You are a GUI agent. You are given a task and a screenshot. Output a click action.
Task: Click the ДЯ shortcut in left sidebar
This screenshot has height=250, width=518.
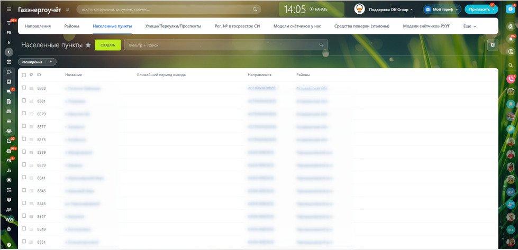[x=9, y=210]
